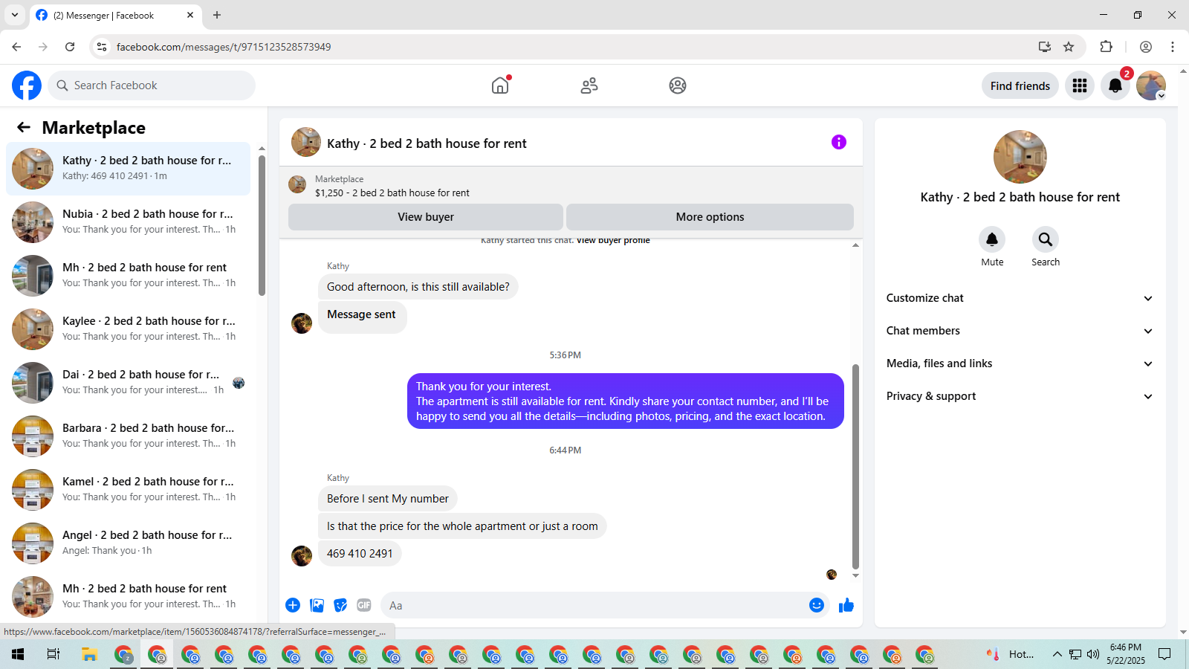
Task: Open conversation information purple icon
Action: click(x=839, y=142)
